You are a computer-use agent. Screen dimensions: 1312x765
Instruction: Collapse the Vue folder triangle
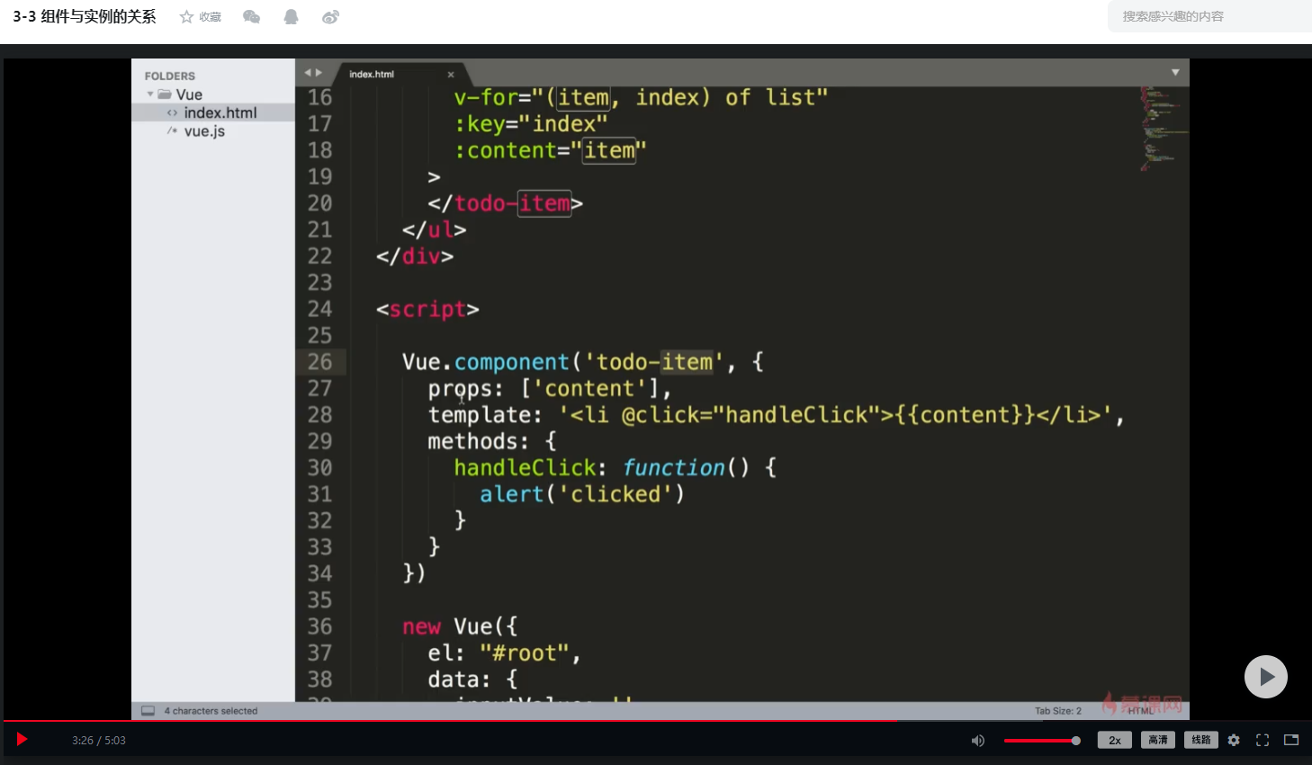[x=150, y=94]
